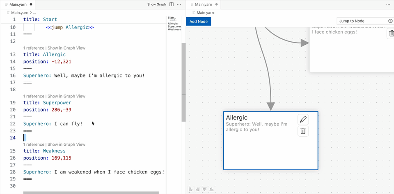Click Show in Graph View above Allergic title
The image size is (394, 194).
(66, 48)
